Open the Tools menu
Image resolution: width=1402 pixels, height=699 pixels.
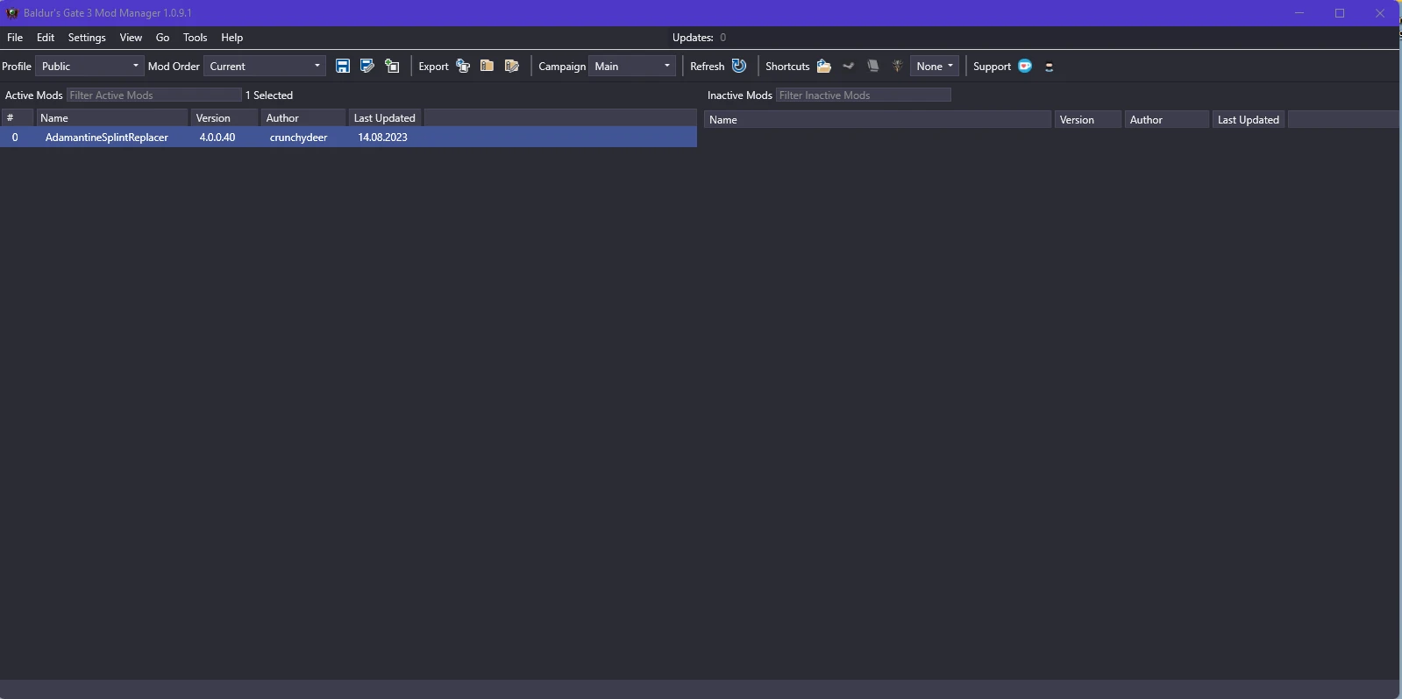pos(195,38)
